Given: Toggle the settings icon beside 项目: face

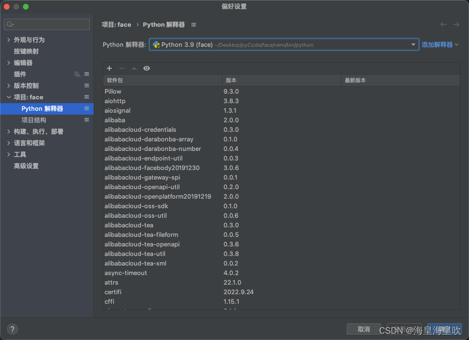Looking at the screenshot, I should click(86, 97).
